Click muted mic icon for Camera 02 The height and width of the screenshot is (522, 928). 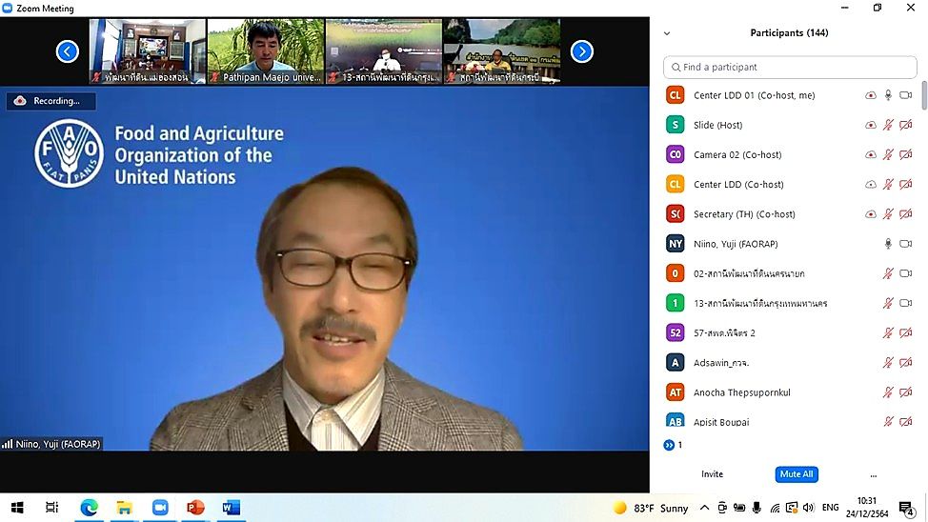click(888, 154)
